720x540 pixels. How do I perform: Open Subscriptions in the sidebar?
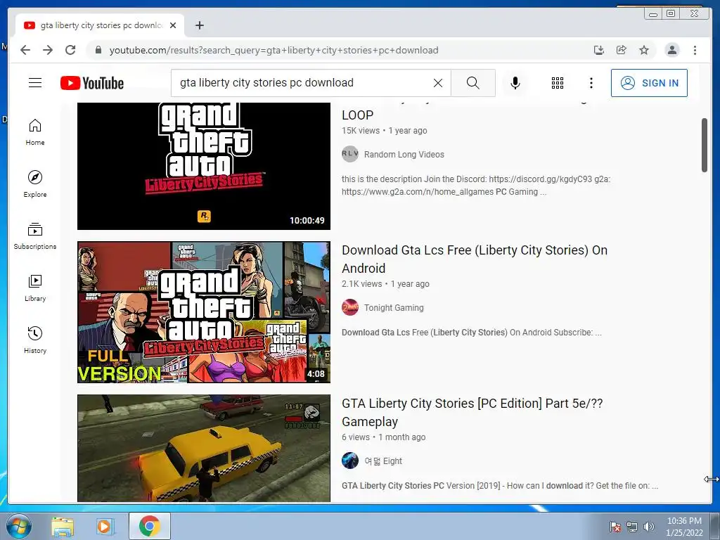coord(35,236)
